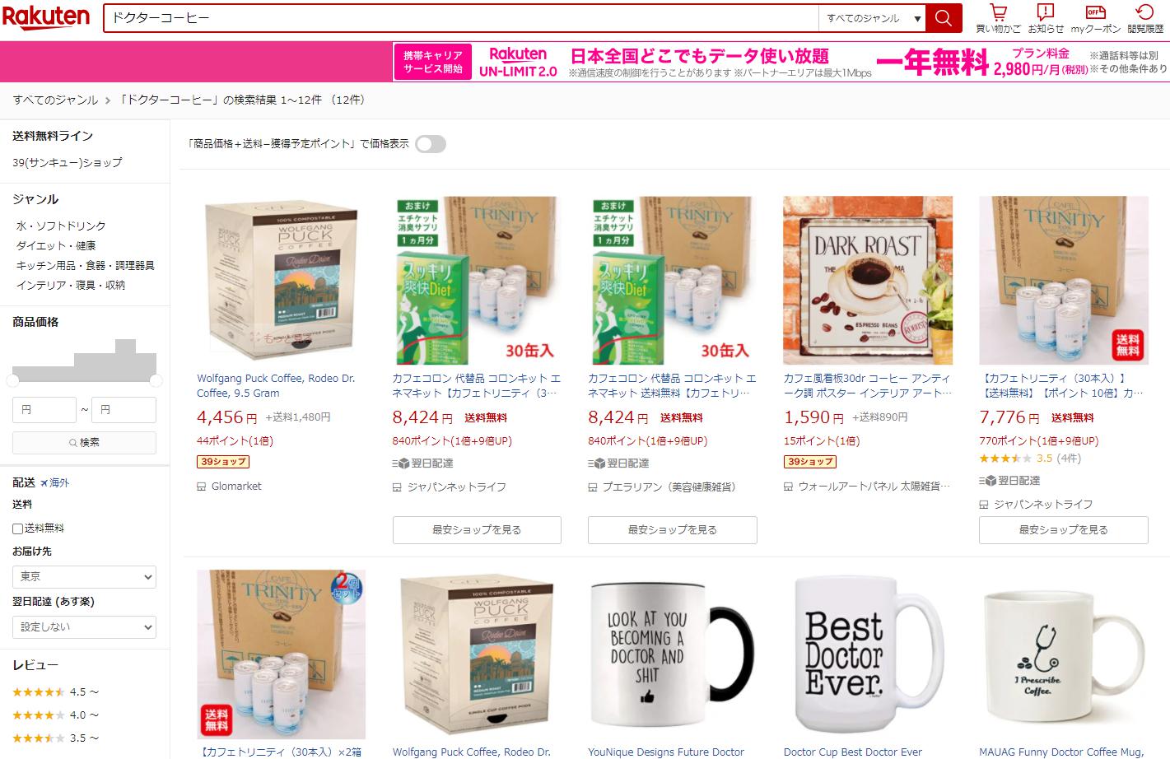
Task: Toggle price display with shipping and points
Action: tap(431, 144)
